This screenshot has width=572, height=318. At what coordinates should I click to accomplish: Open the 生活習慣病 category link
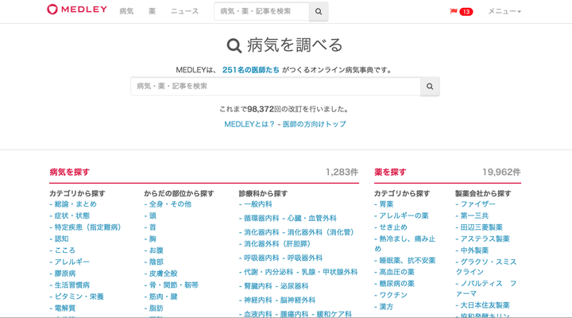point(72,285)
